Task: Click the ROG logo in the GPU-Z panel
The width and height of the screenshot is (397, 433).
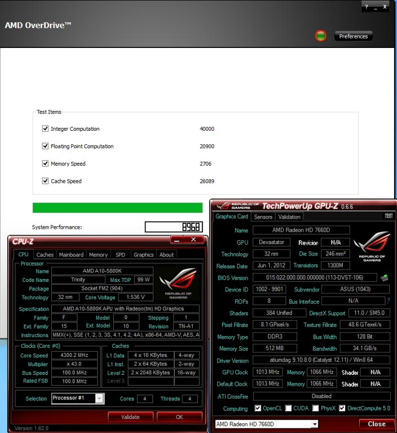Action: click(x=372, y=246)
